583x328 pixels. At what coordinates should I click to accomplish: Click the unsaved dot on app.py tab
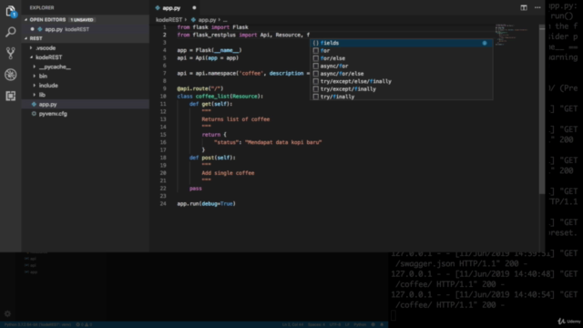point(194,8)
